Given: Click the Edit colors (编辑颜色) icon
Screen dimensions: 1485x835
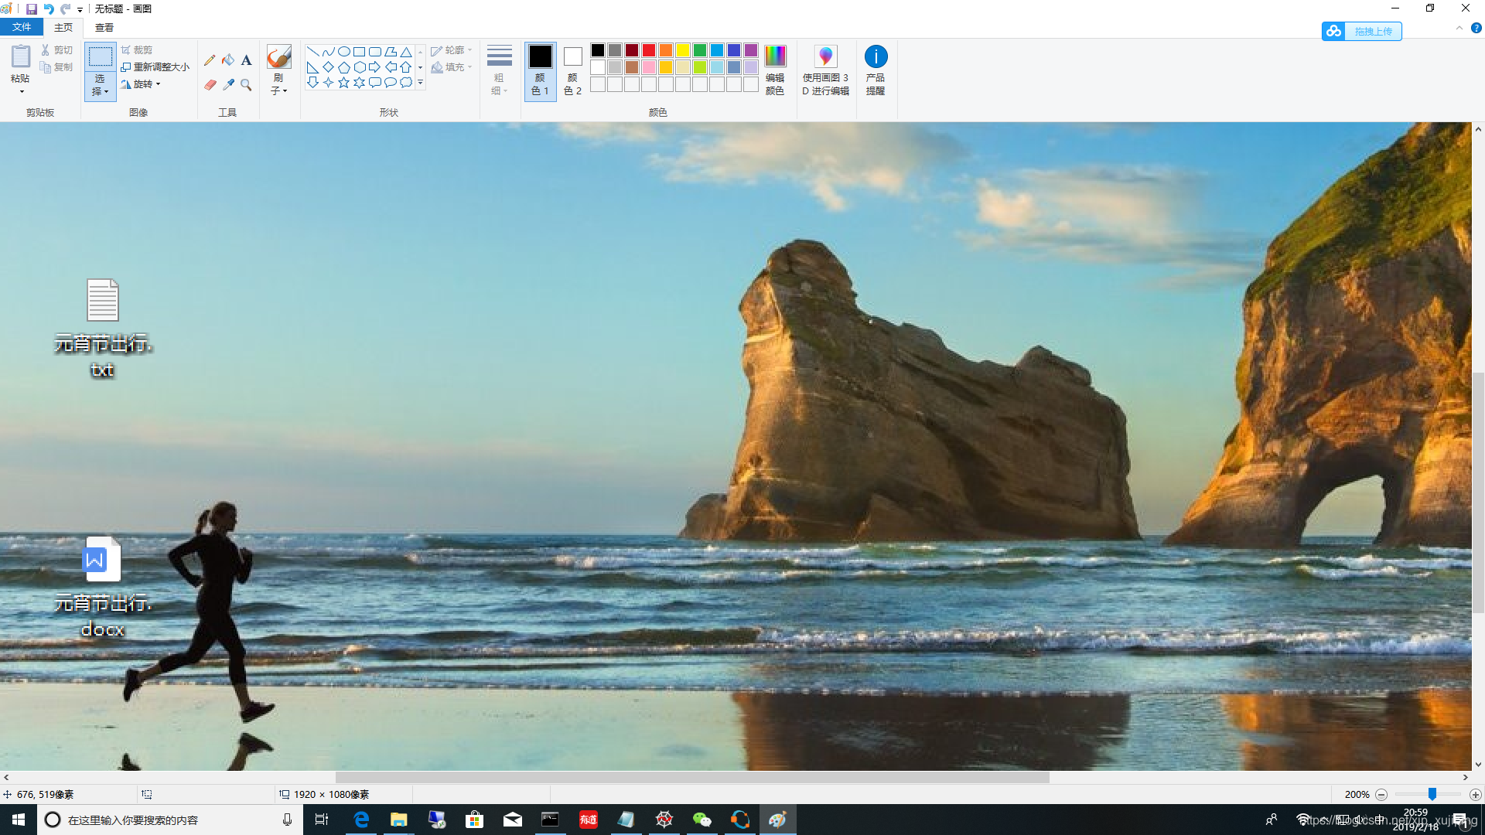Looking at the screenshot, I should [774, 70].
